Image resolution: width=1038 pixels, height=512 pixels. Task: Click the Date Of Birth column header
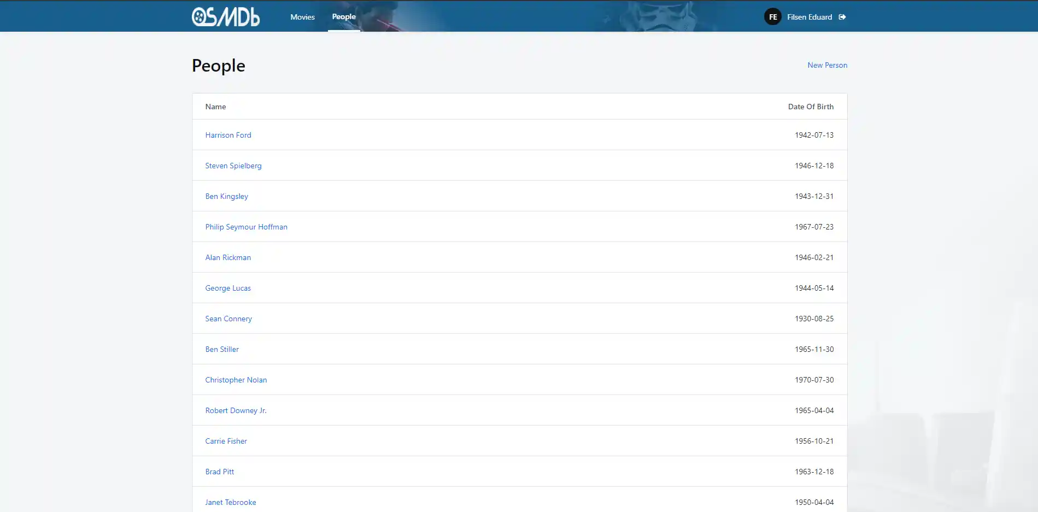(811, 107)
